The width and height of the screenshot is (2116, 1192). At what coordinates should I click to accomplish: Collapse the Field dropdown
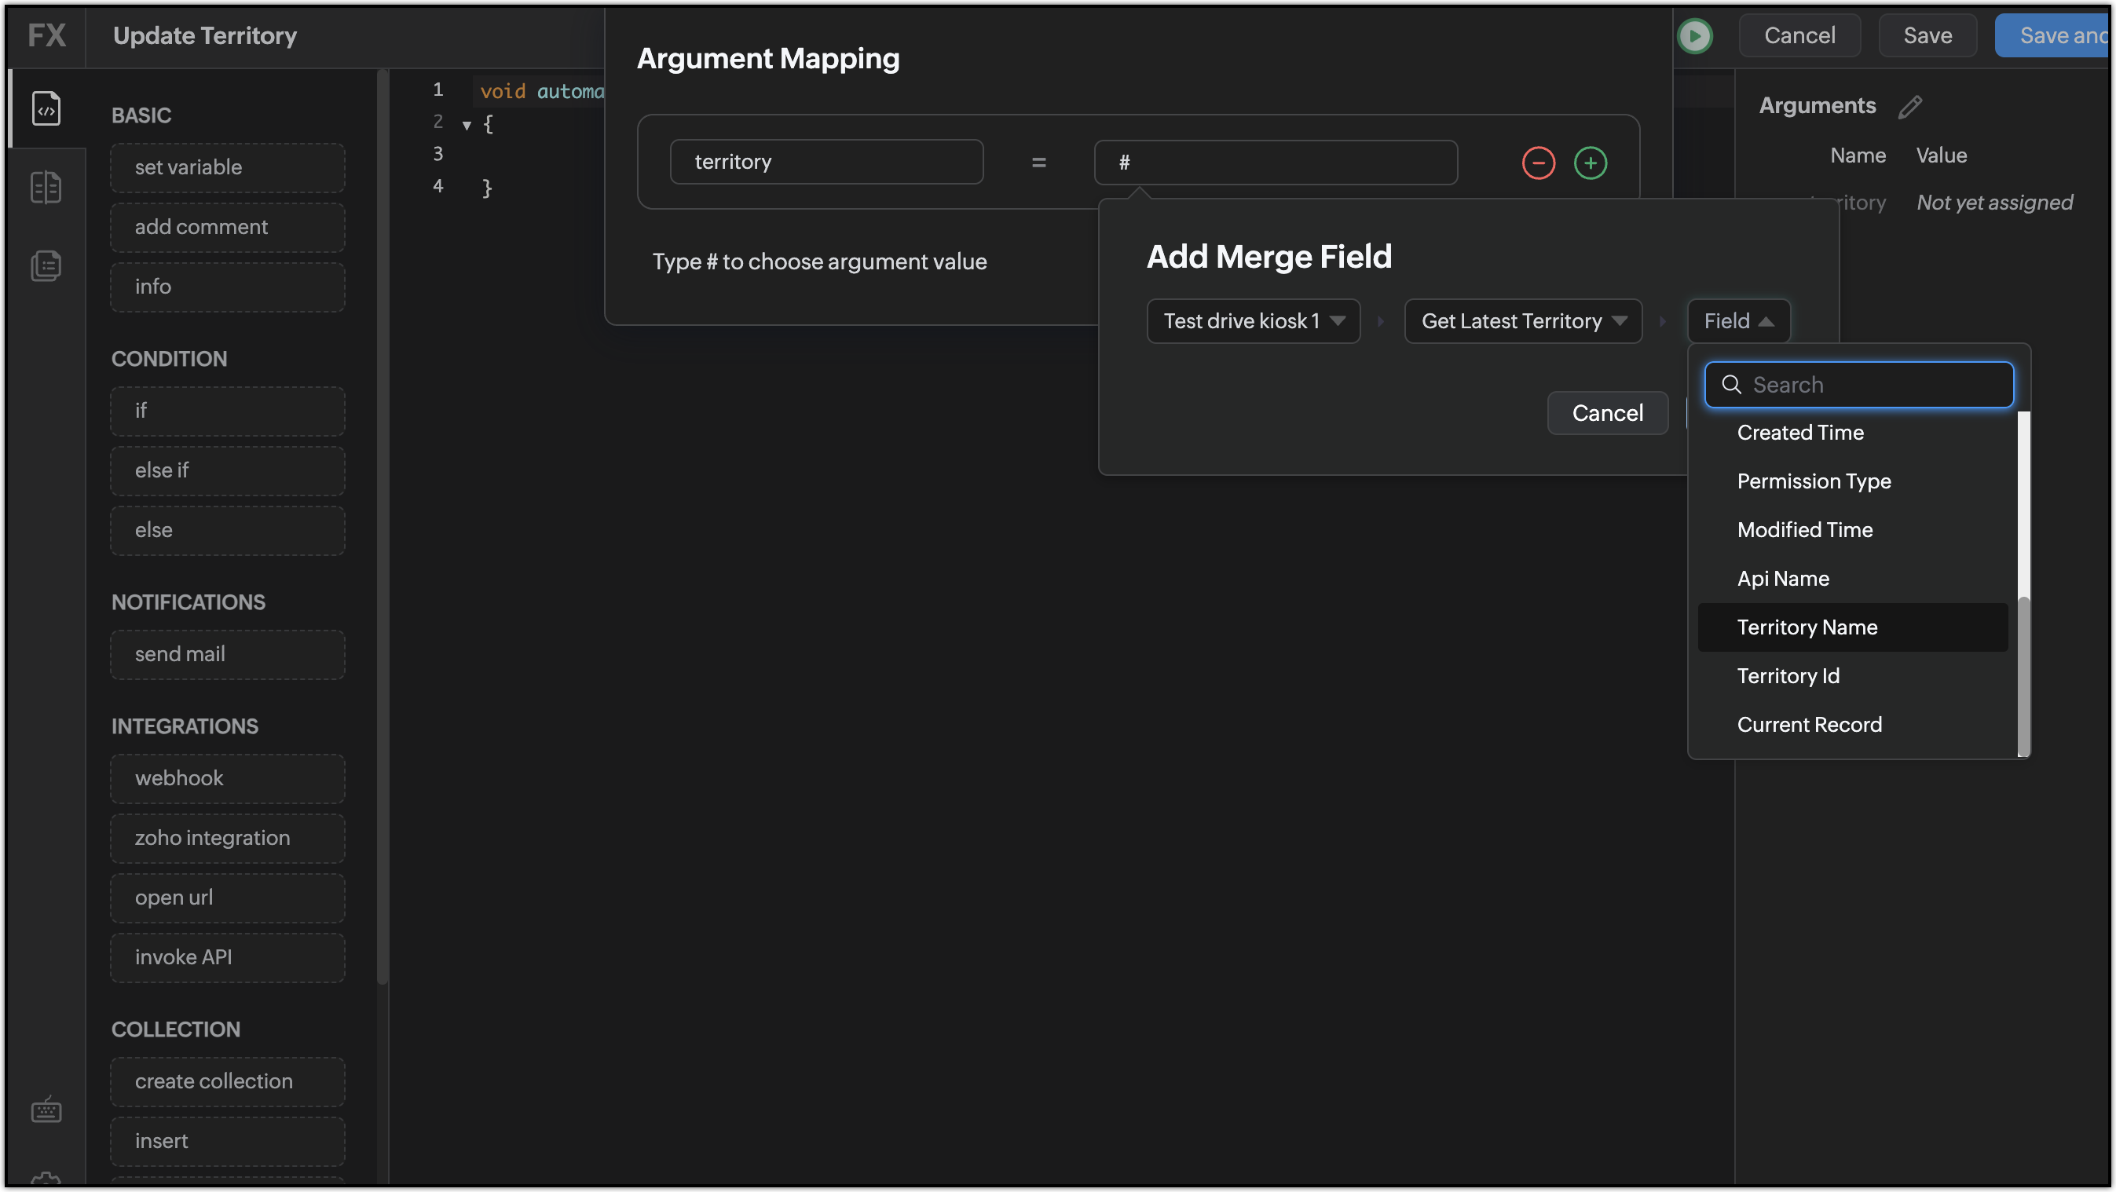point(1738,321)
